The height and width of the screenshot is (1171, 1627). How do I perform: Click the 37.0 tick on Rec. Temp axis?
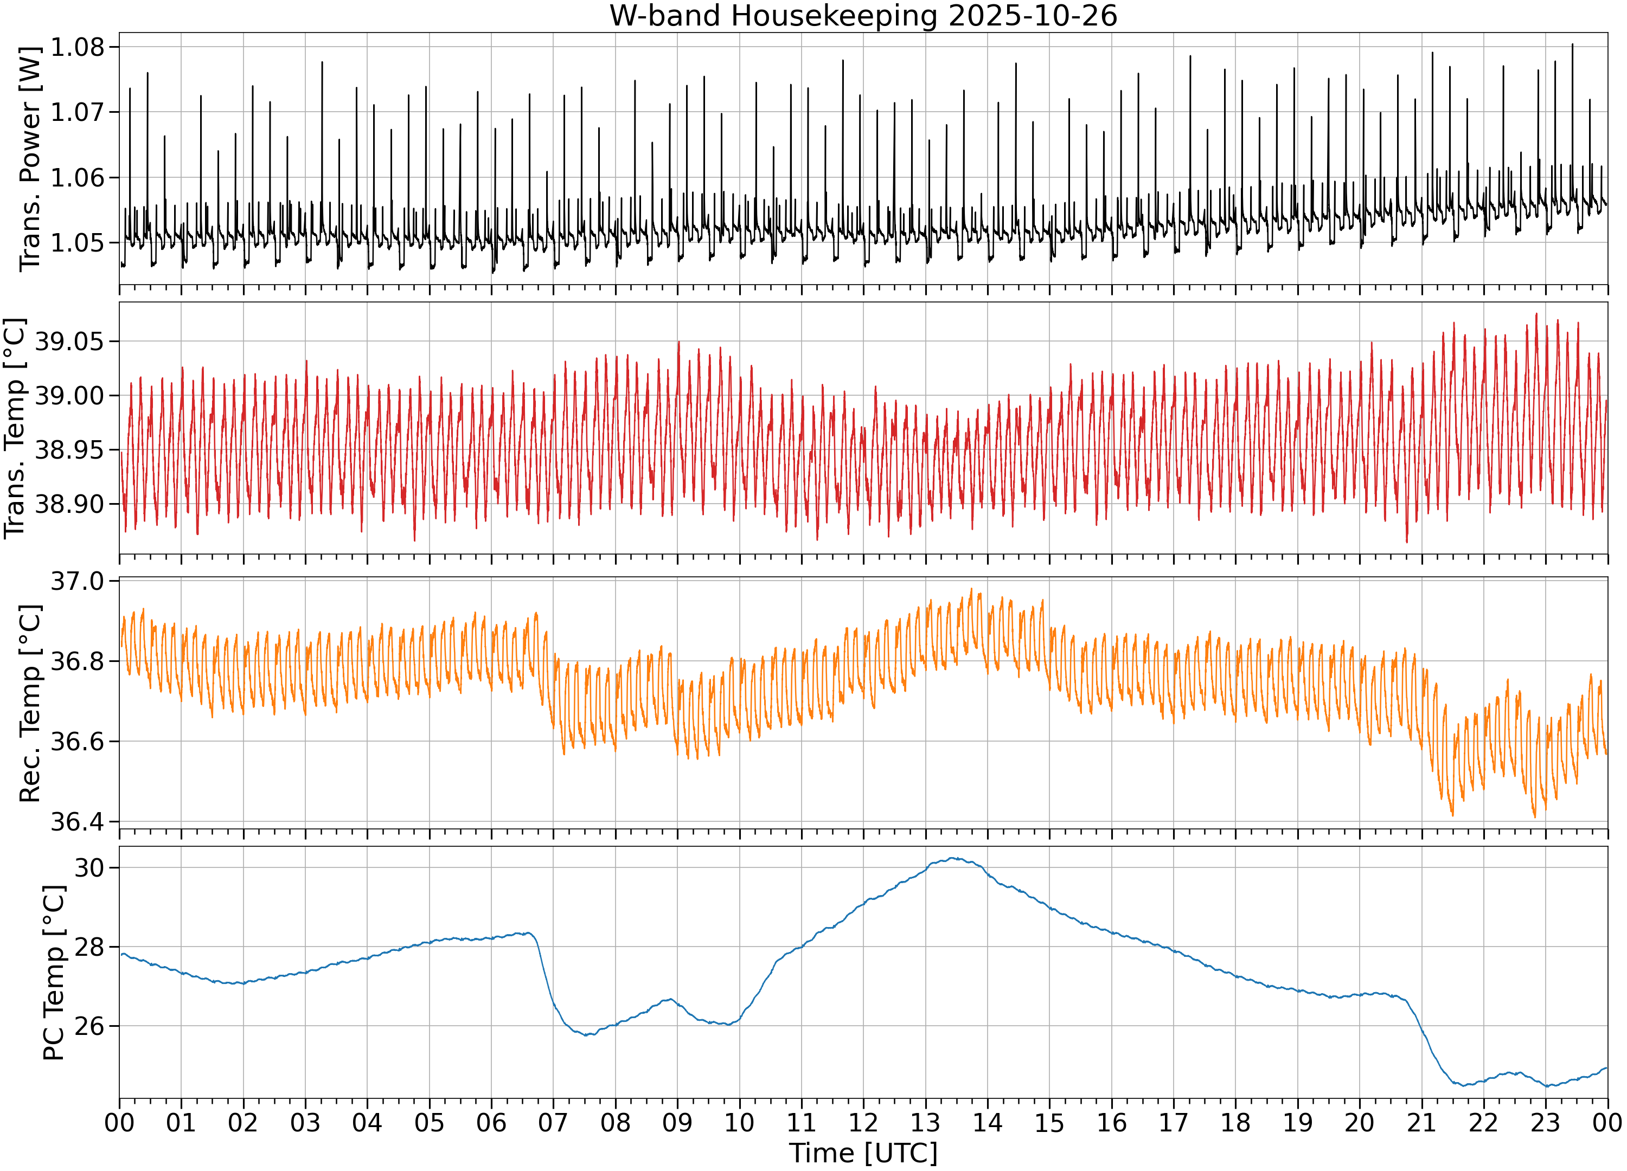point(77,582)
